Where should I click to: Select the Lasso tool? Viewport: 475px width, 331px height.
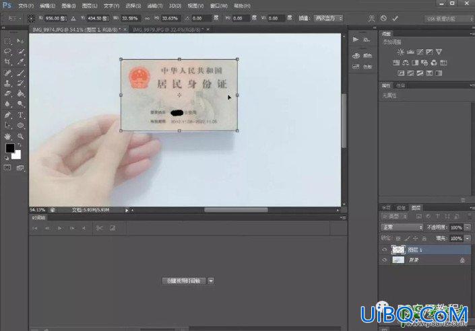pyautogui.click(x=7, y=51)
